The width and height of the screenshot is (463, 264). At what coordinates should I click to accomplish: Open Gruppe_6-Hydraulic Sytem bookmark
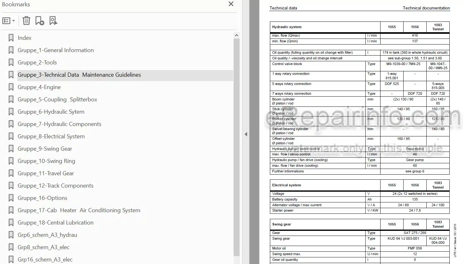(51, 112)
